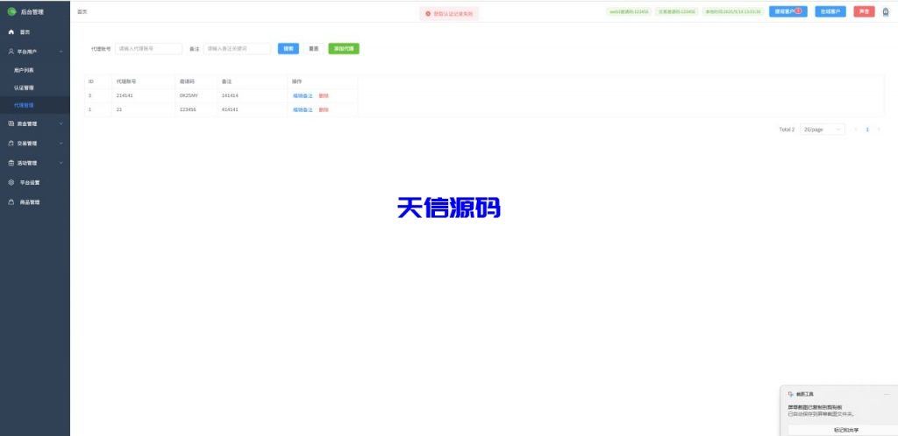Click the gift icon beside 活动管理
The image size is (898, 436).
tap(11, 163)
